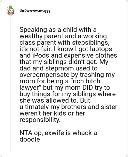
Task: Collapse the comment thread using vertical line
Action: 11,84
